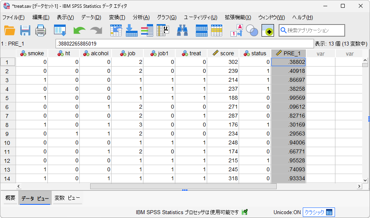
Task: Open the Variables info icon
Action: point(147,30)
